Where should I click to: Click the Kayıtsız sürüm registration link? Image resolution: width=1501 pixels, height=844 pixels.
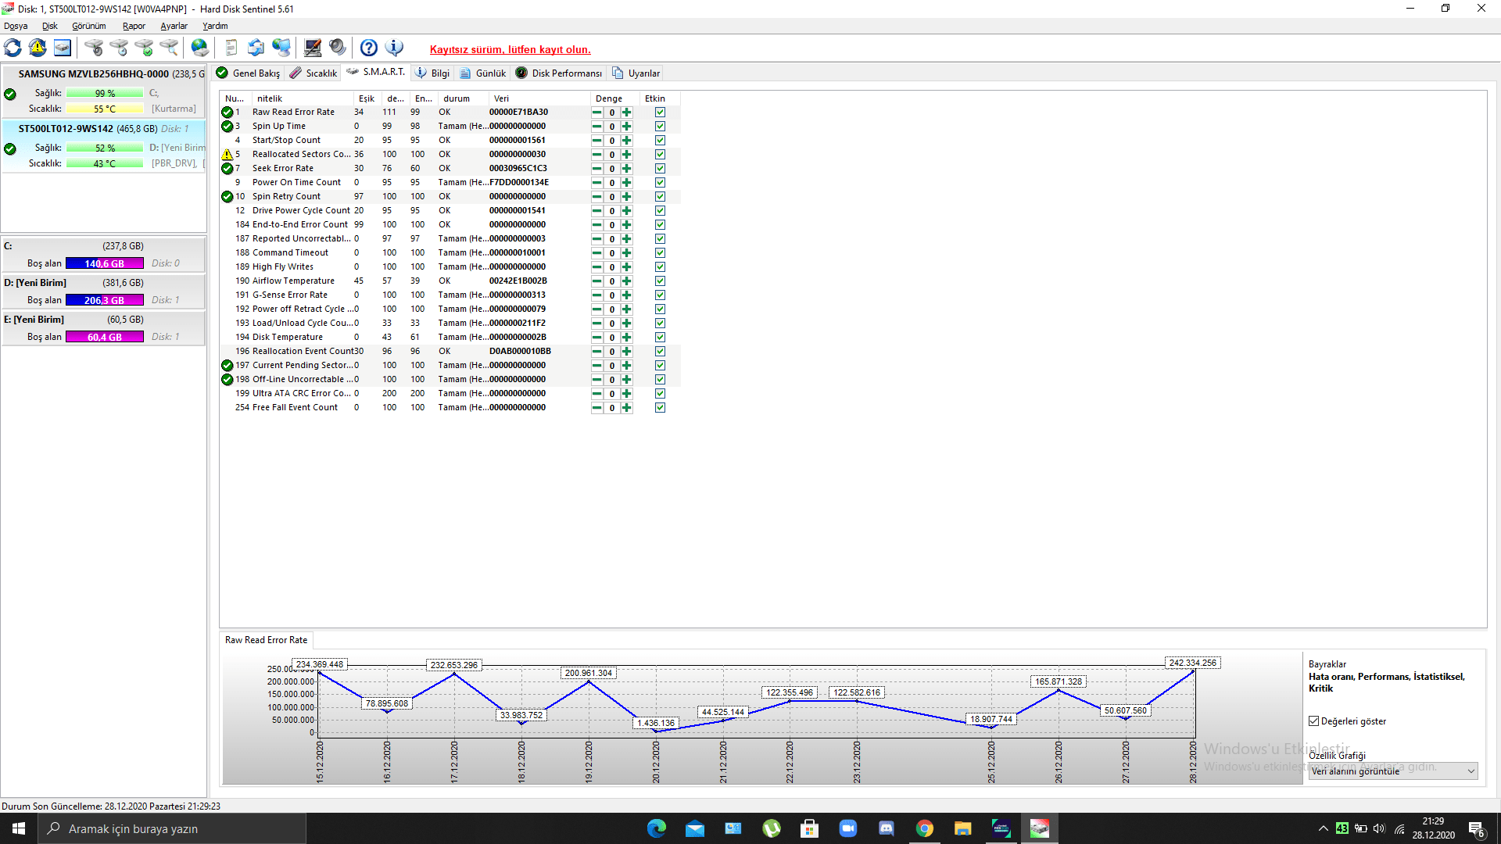click(510, 49)
